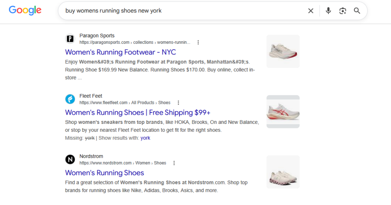This screenshot has height=205, width=391.
Task: Show results with the york link
Action: [145, 138]
